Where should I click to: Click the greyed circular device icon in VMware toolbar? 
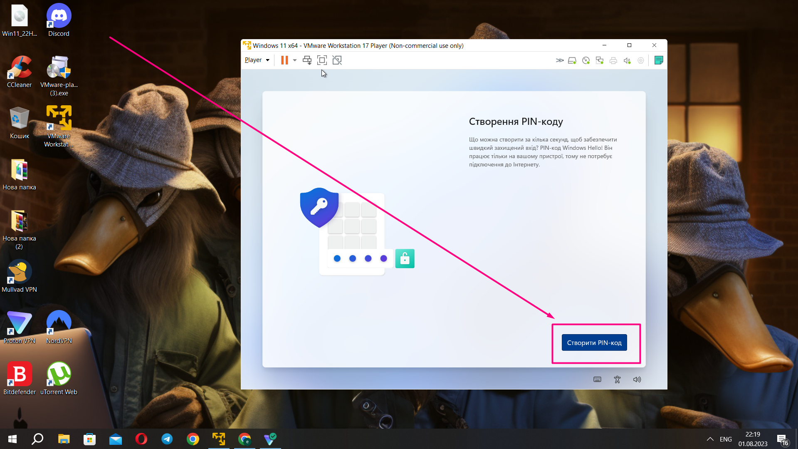point(641,60)
